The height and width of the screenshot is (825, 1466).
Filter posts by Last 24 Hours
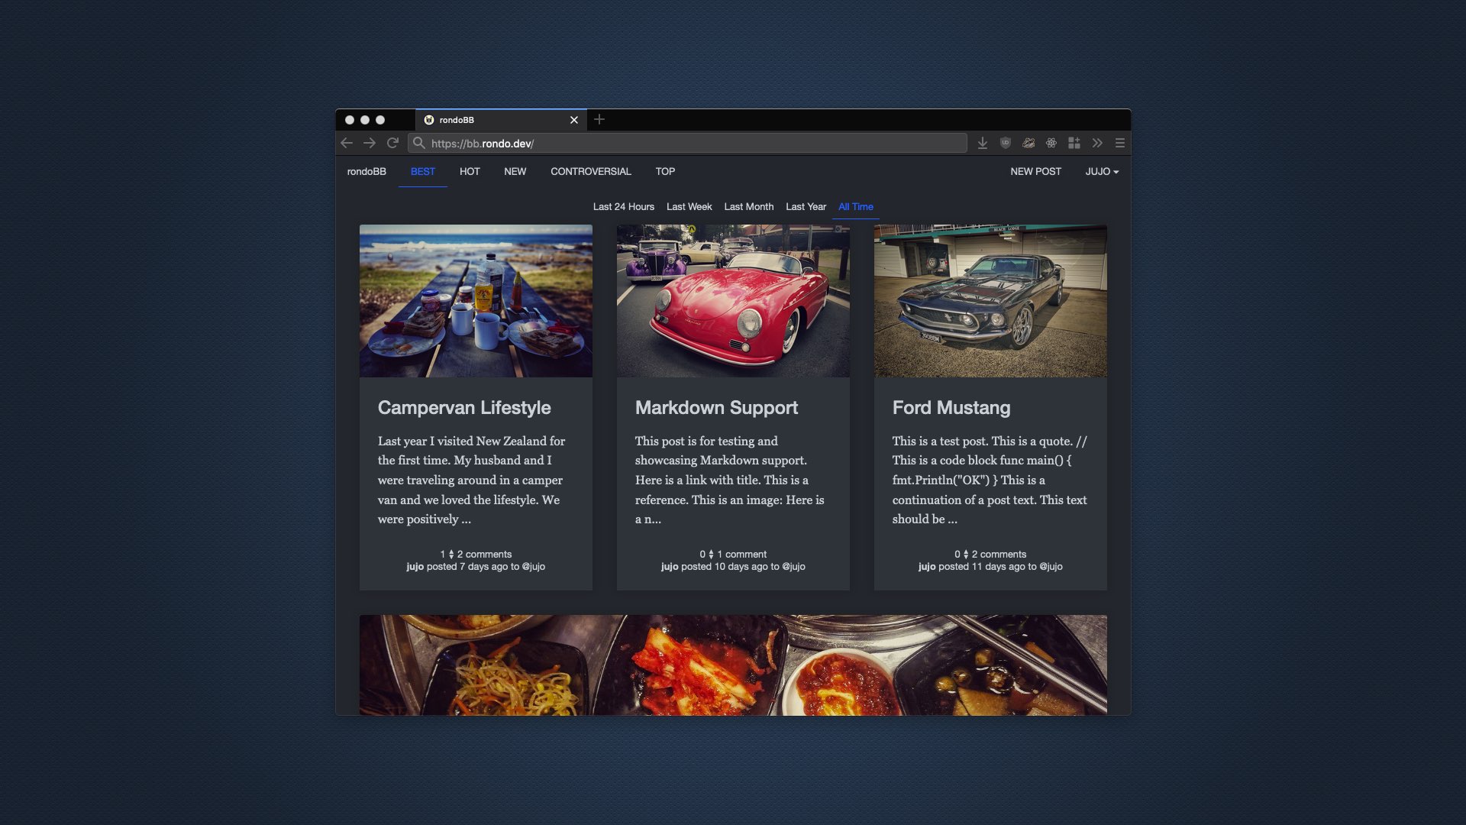coord(623,206)
